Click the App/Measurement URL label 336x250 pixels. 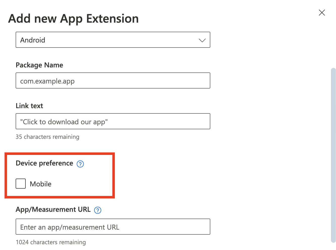coord(53,210)
